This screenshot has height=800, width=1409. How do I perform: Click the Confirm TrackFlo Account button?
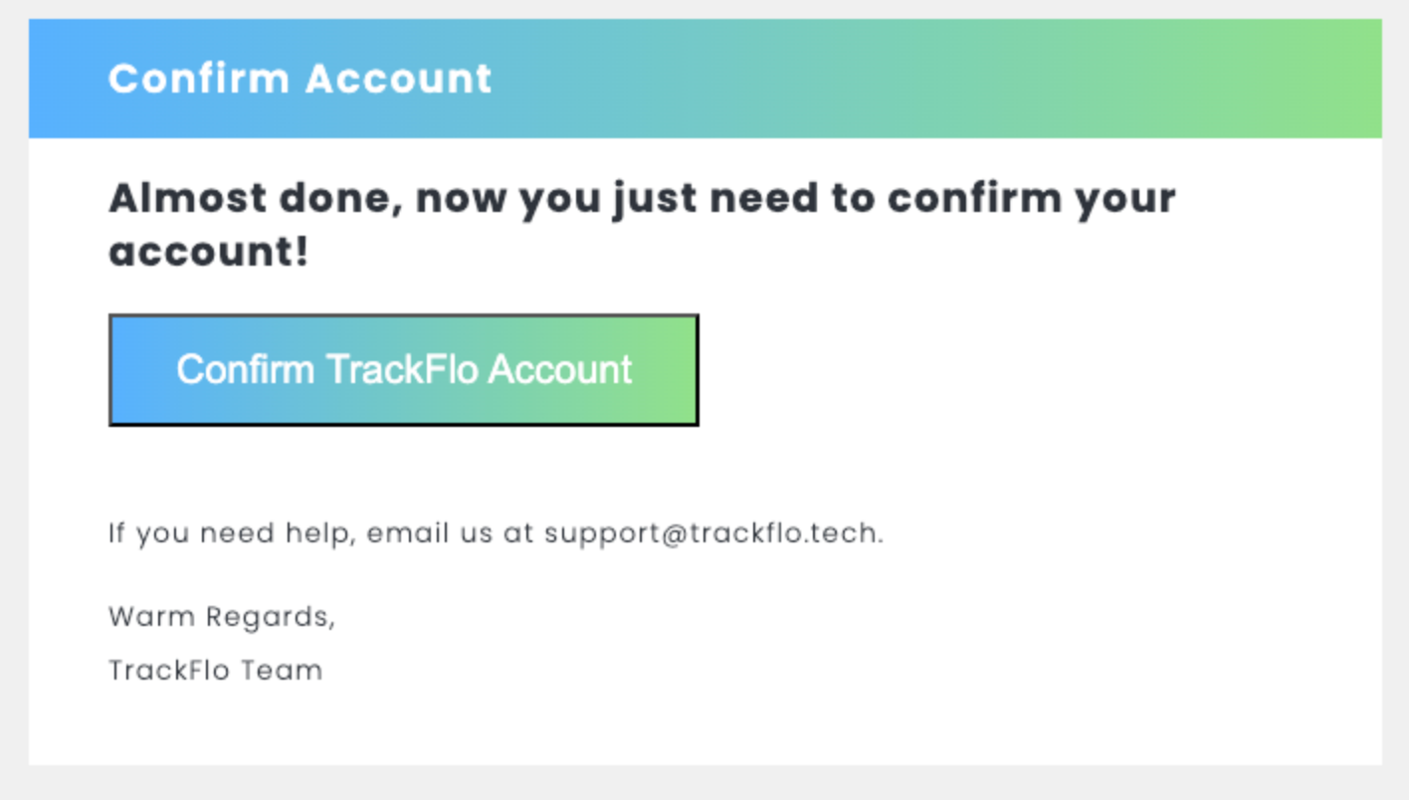(x=403, y=370)
